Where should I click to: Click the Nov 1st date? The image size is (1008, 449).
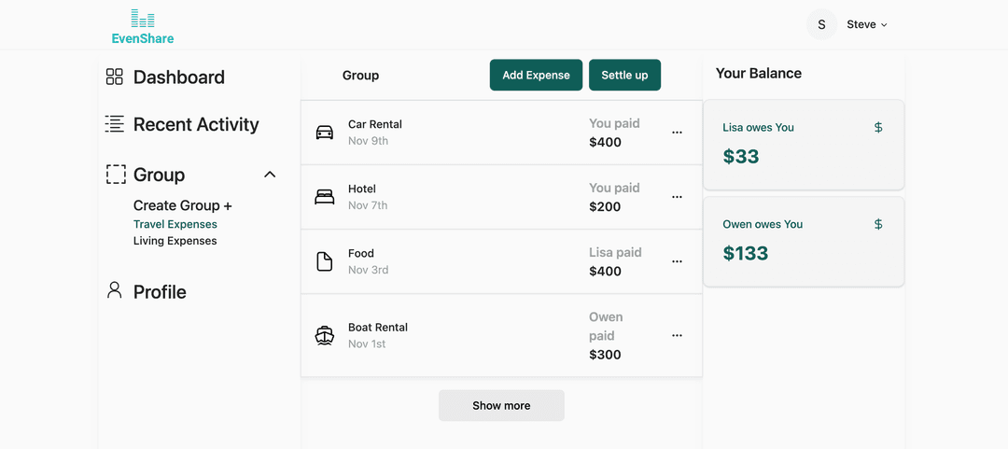tap(367, 344)
